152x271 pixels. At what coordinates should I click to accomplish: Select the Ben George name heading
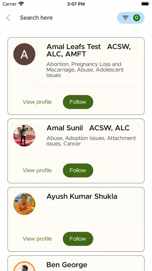point(67,265)
